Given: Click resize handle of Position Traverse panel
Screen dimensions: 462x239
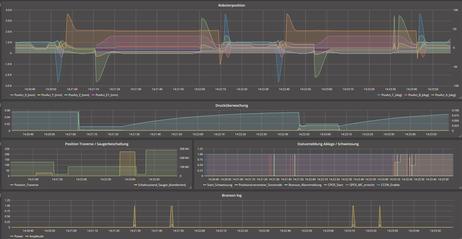Looking at the screenshot, I should point(190,188).
